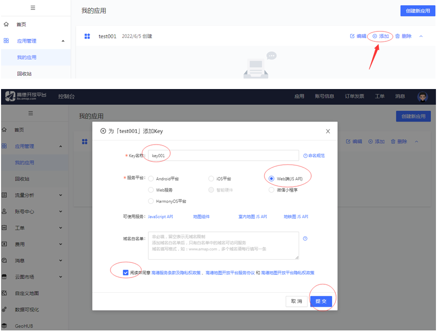The width and height of the screenshot is (437, 332).
Task: Click the 数据可视化 icon in sidebar
Action: 5,309
